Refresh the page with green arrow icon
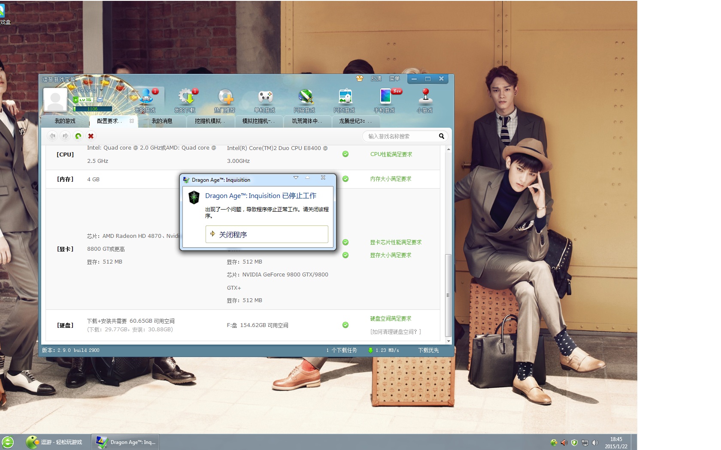 [78, 136]
